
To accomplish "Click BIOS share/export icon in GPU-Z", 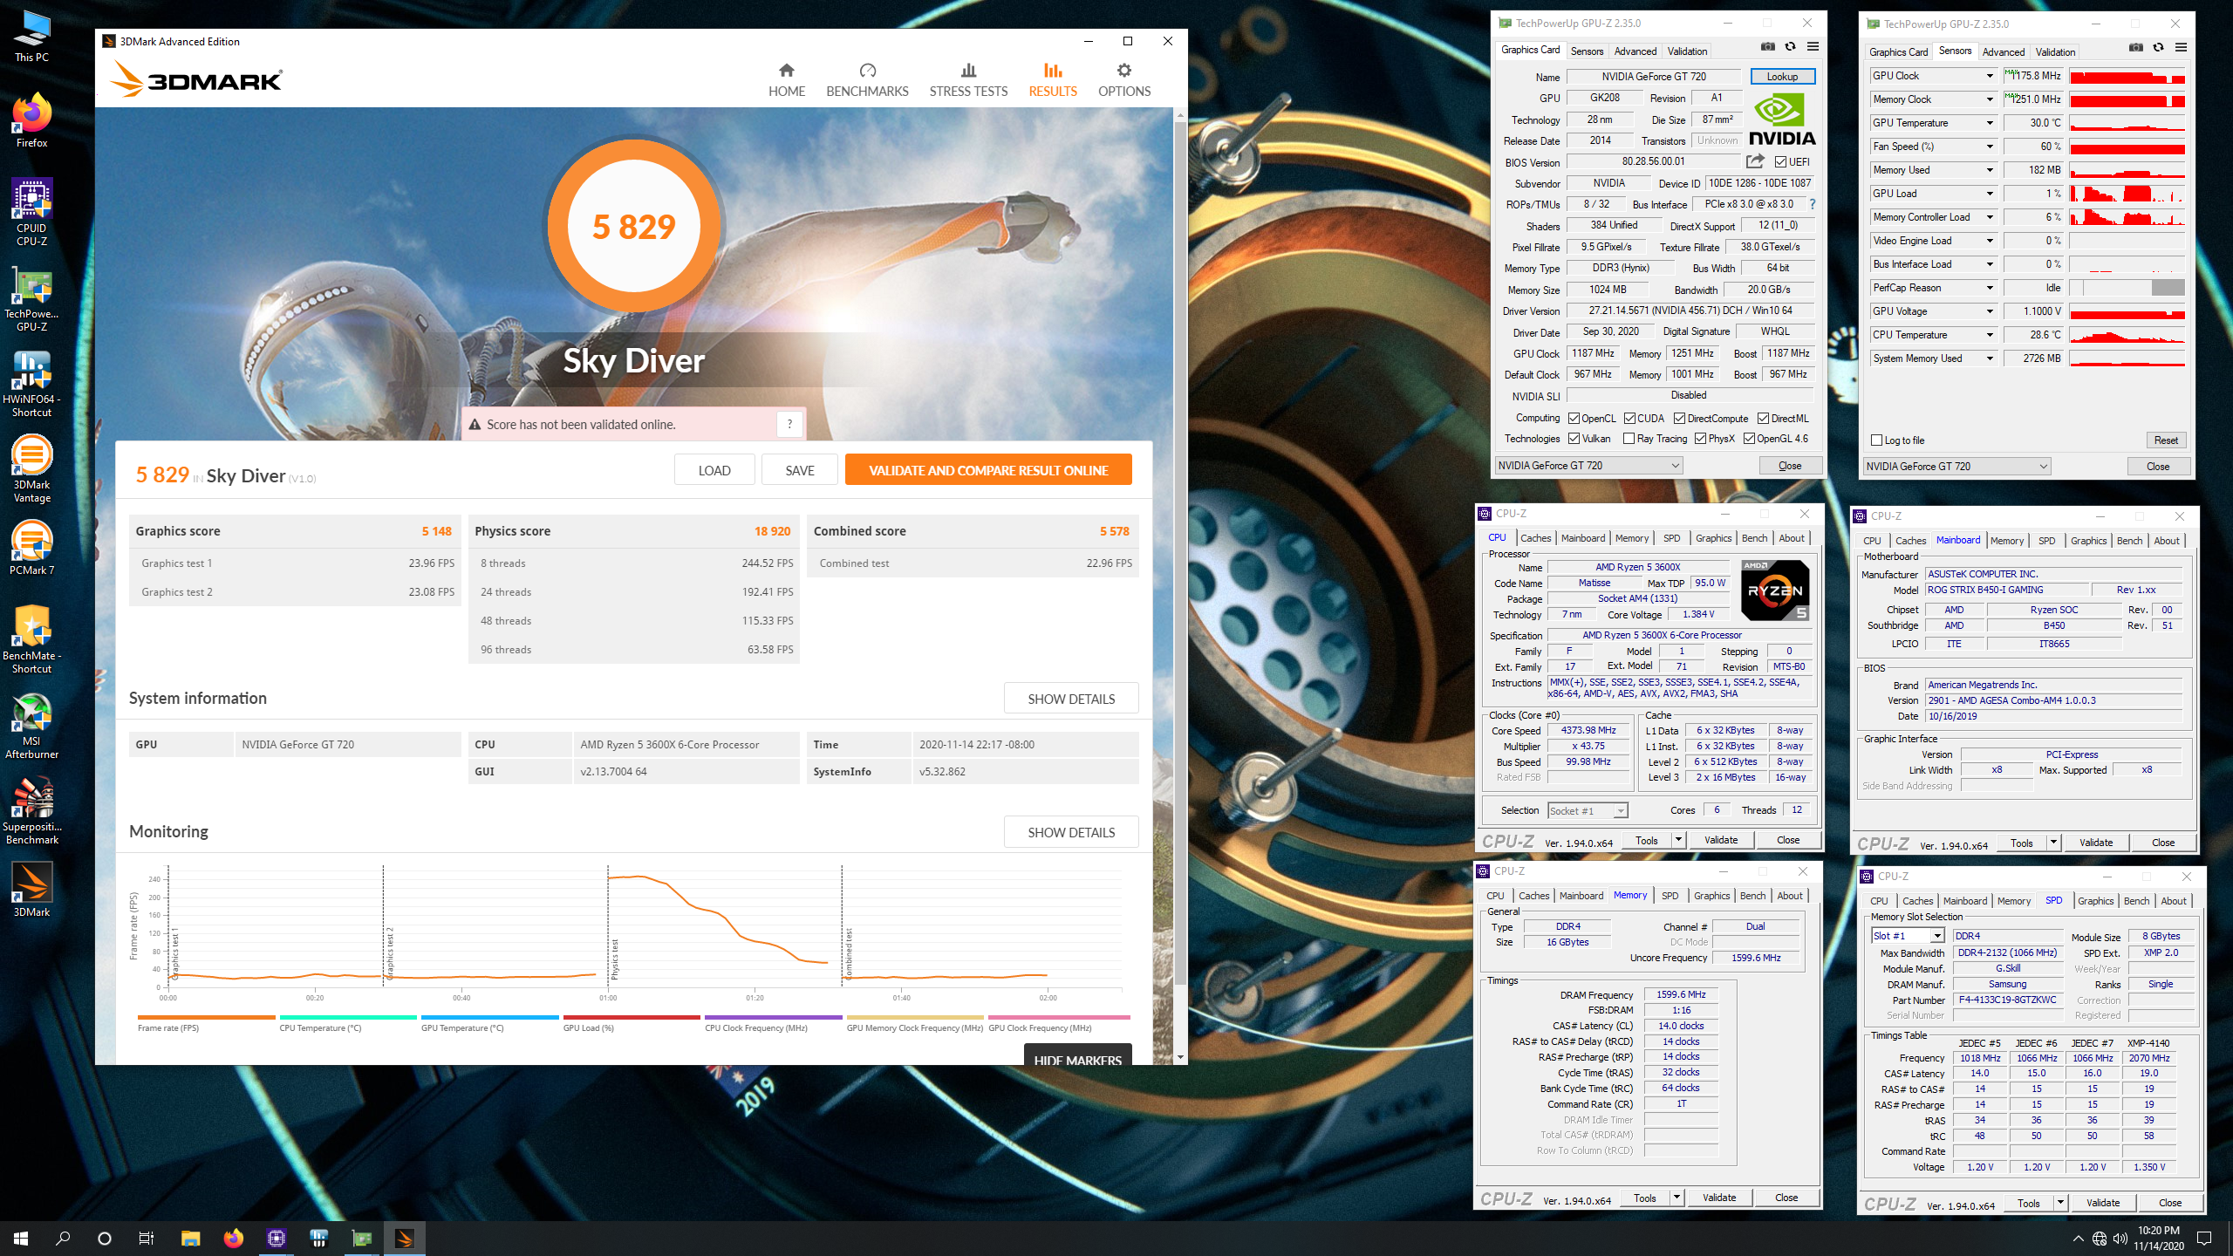I will [1756, 161].
